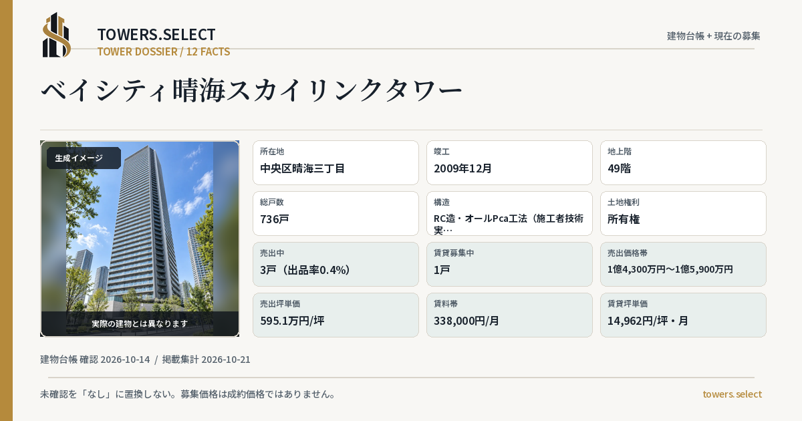The width and height of the screenshot is (802, 421).
Task: Click the 実際の建物とは異なります caption
Action: 140,323
